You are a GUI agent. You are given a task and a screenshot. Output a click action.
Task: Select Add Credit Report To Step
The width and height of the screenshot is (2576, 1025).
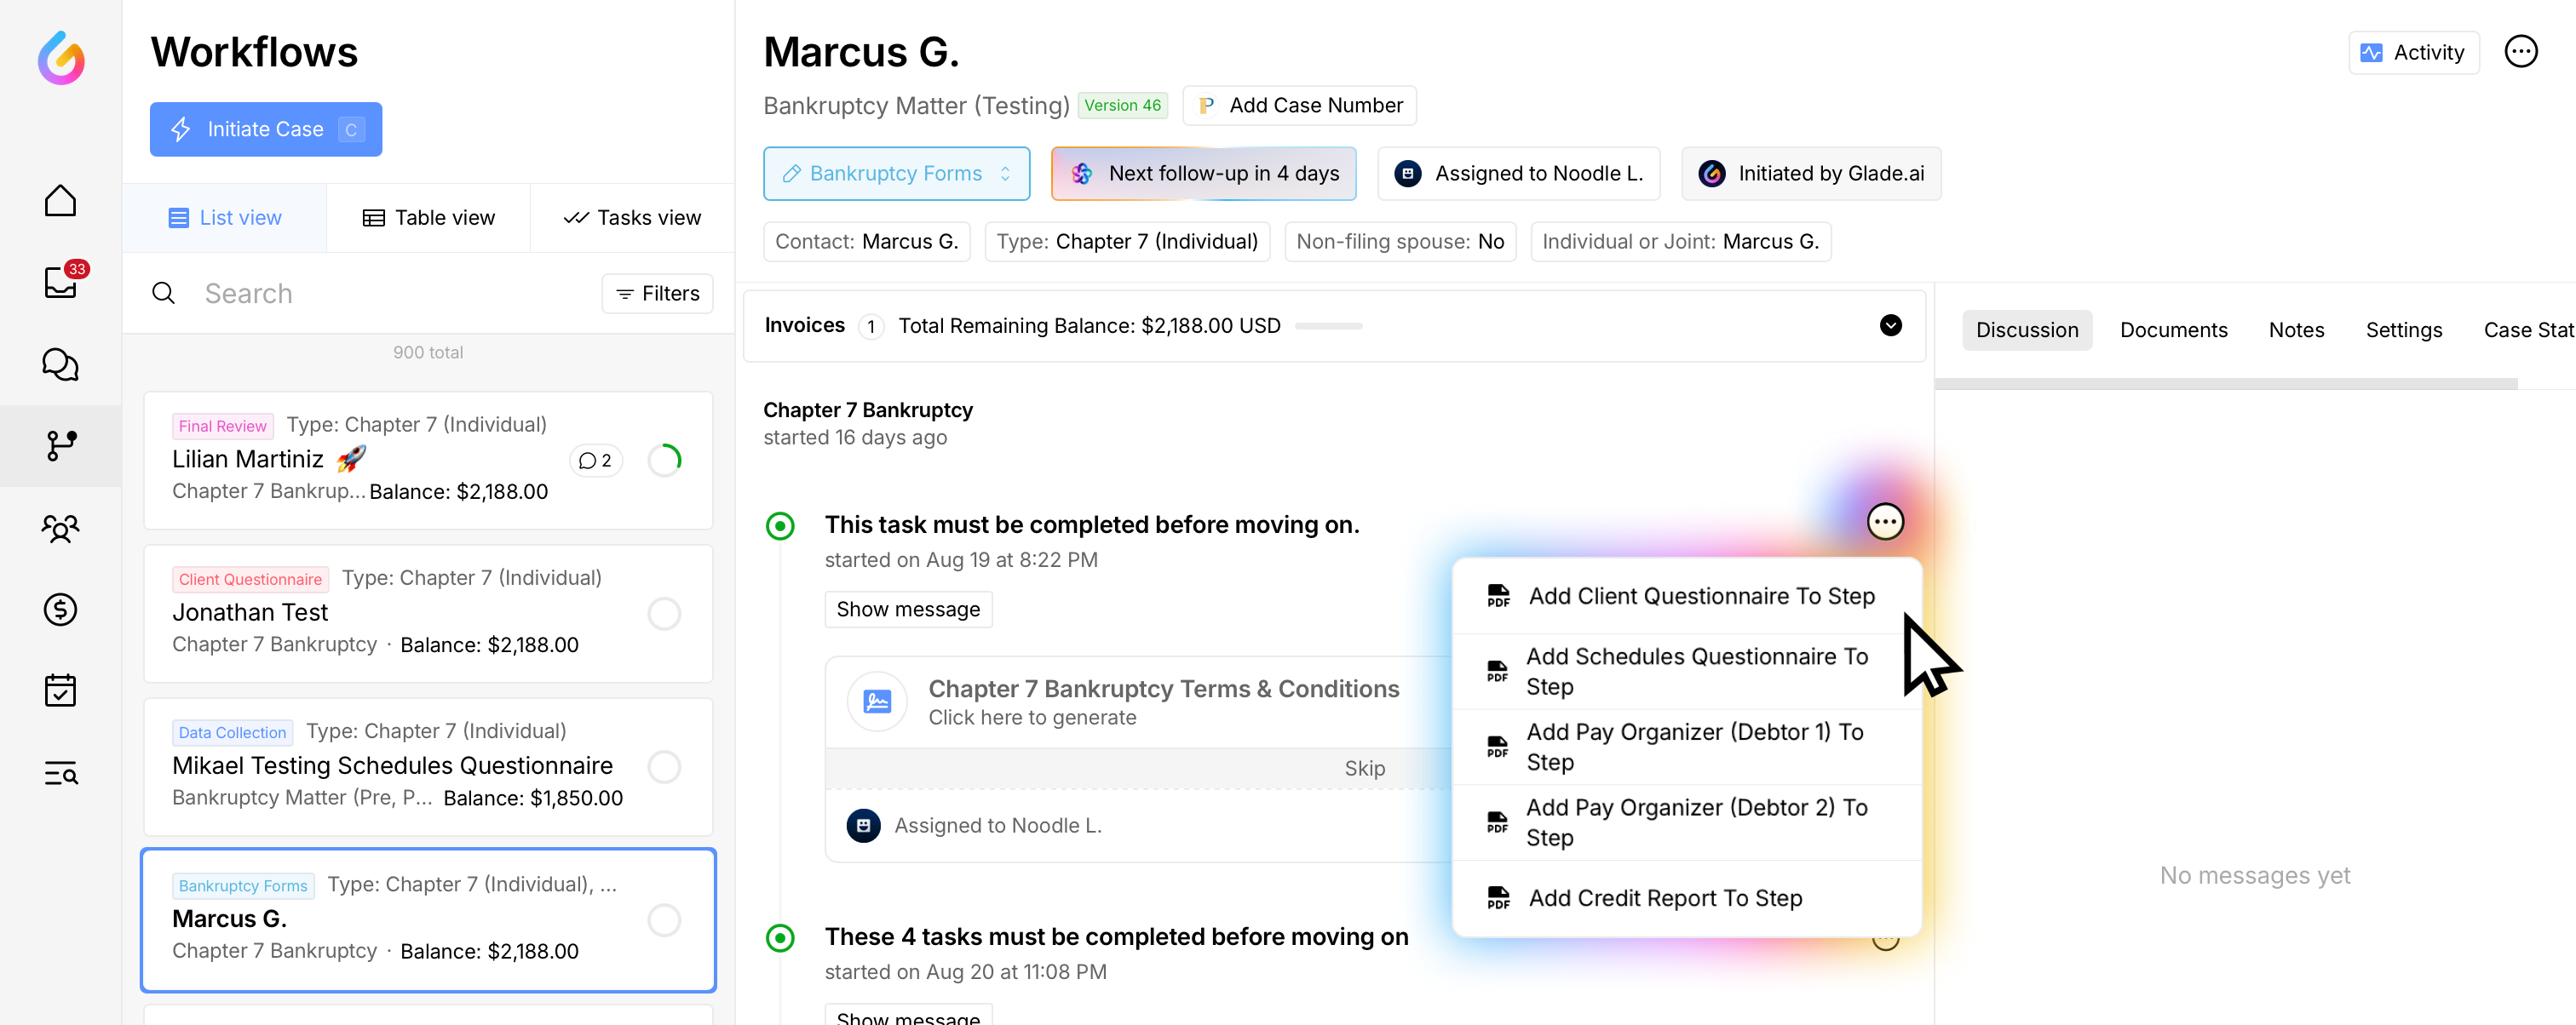tap(1664, 898)
